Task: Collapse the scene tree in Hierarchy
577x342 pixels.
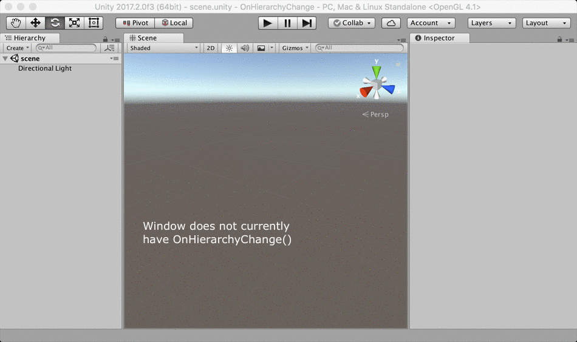Action: click(5, 59)
